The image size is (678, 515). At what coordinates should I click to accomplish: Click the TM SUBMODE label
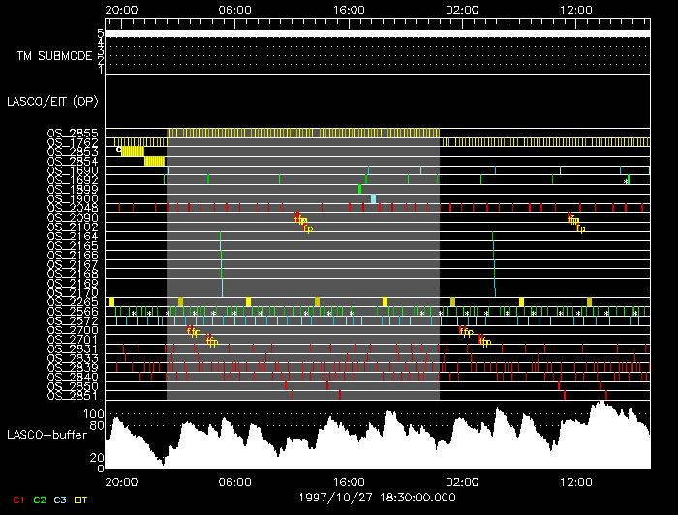coord(54,56)
